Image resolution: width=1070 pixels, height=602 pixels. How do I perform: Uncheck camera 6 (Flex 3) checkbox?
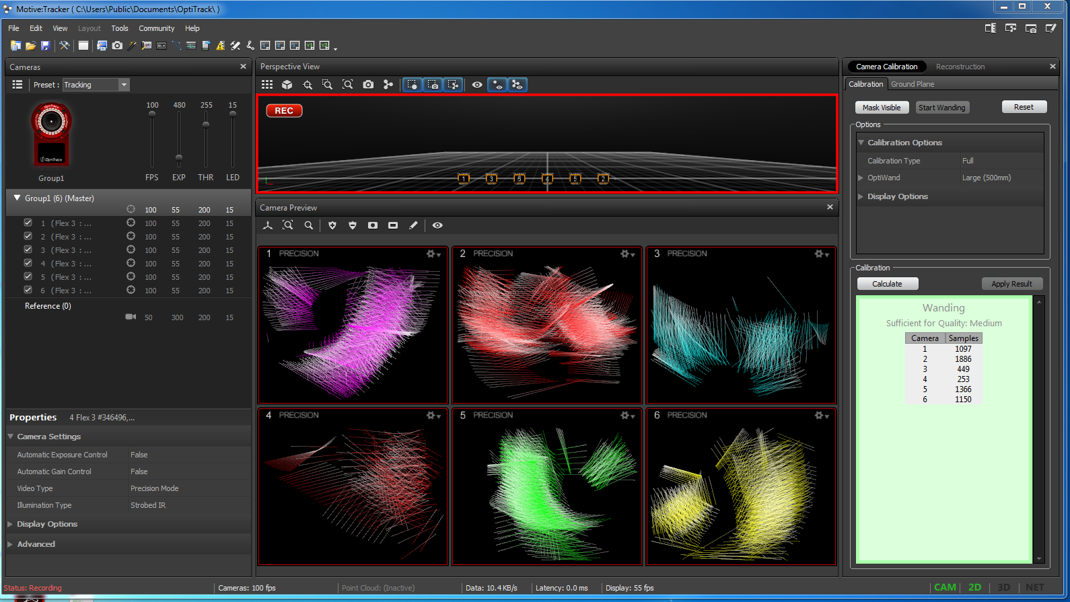click(x=28, y=290)
